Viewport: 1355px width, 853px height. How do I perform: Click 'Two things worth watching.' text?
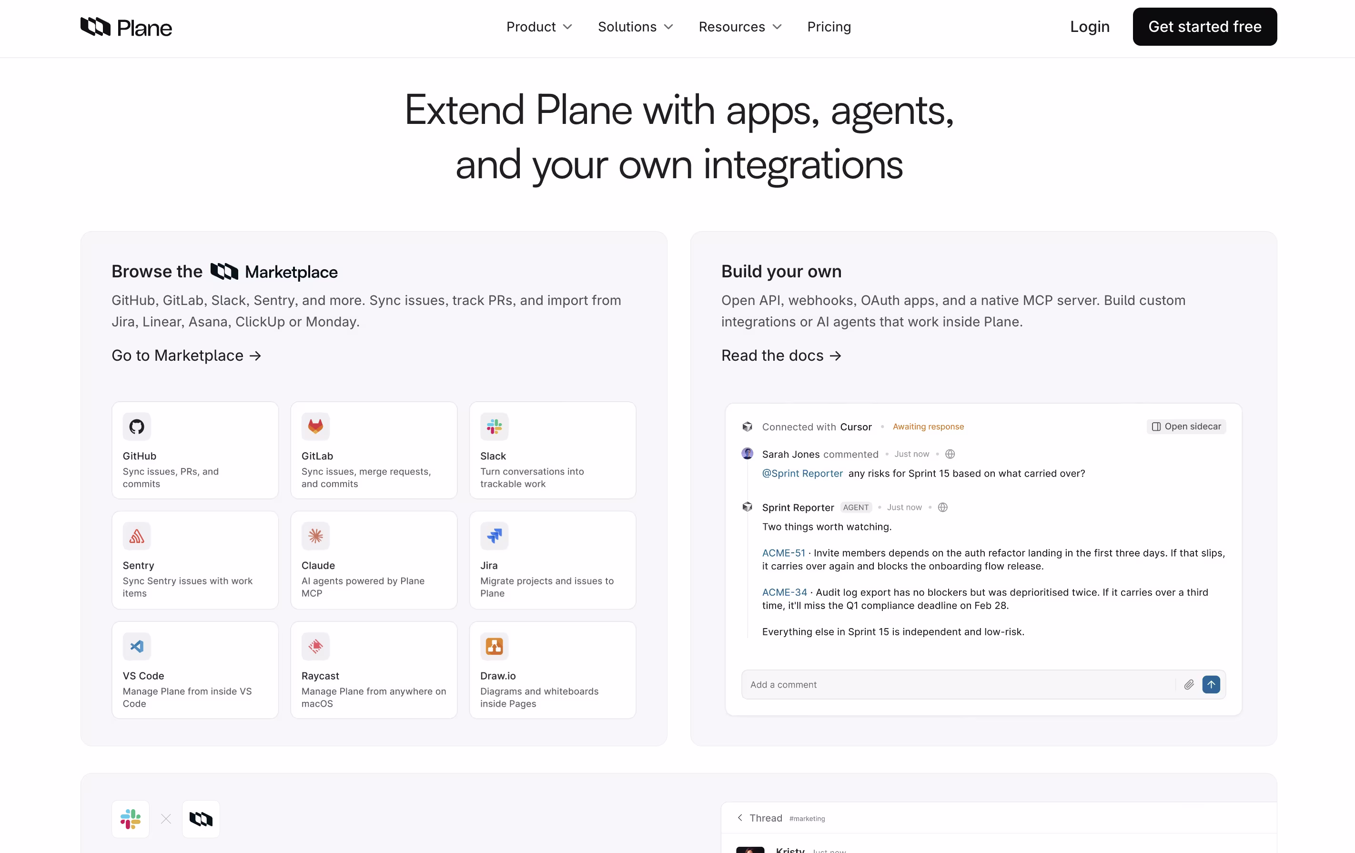827,527
